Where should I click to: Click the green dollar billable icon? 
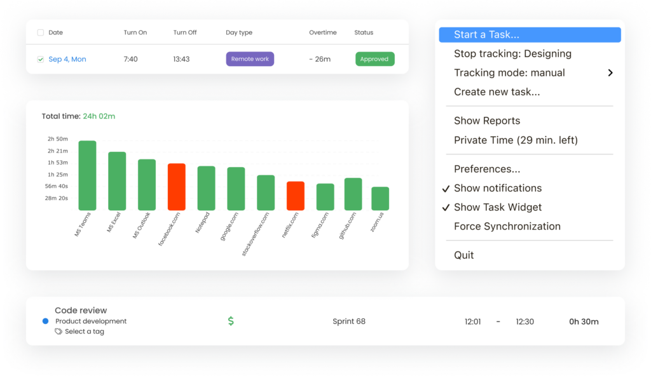[x=231, y=321]
